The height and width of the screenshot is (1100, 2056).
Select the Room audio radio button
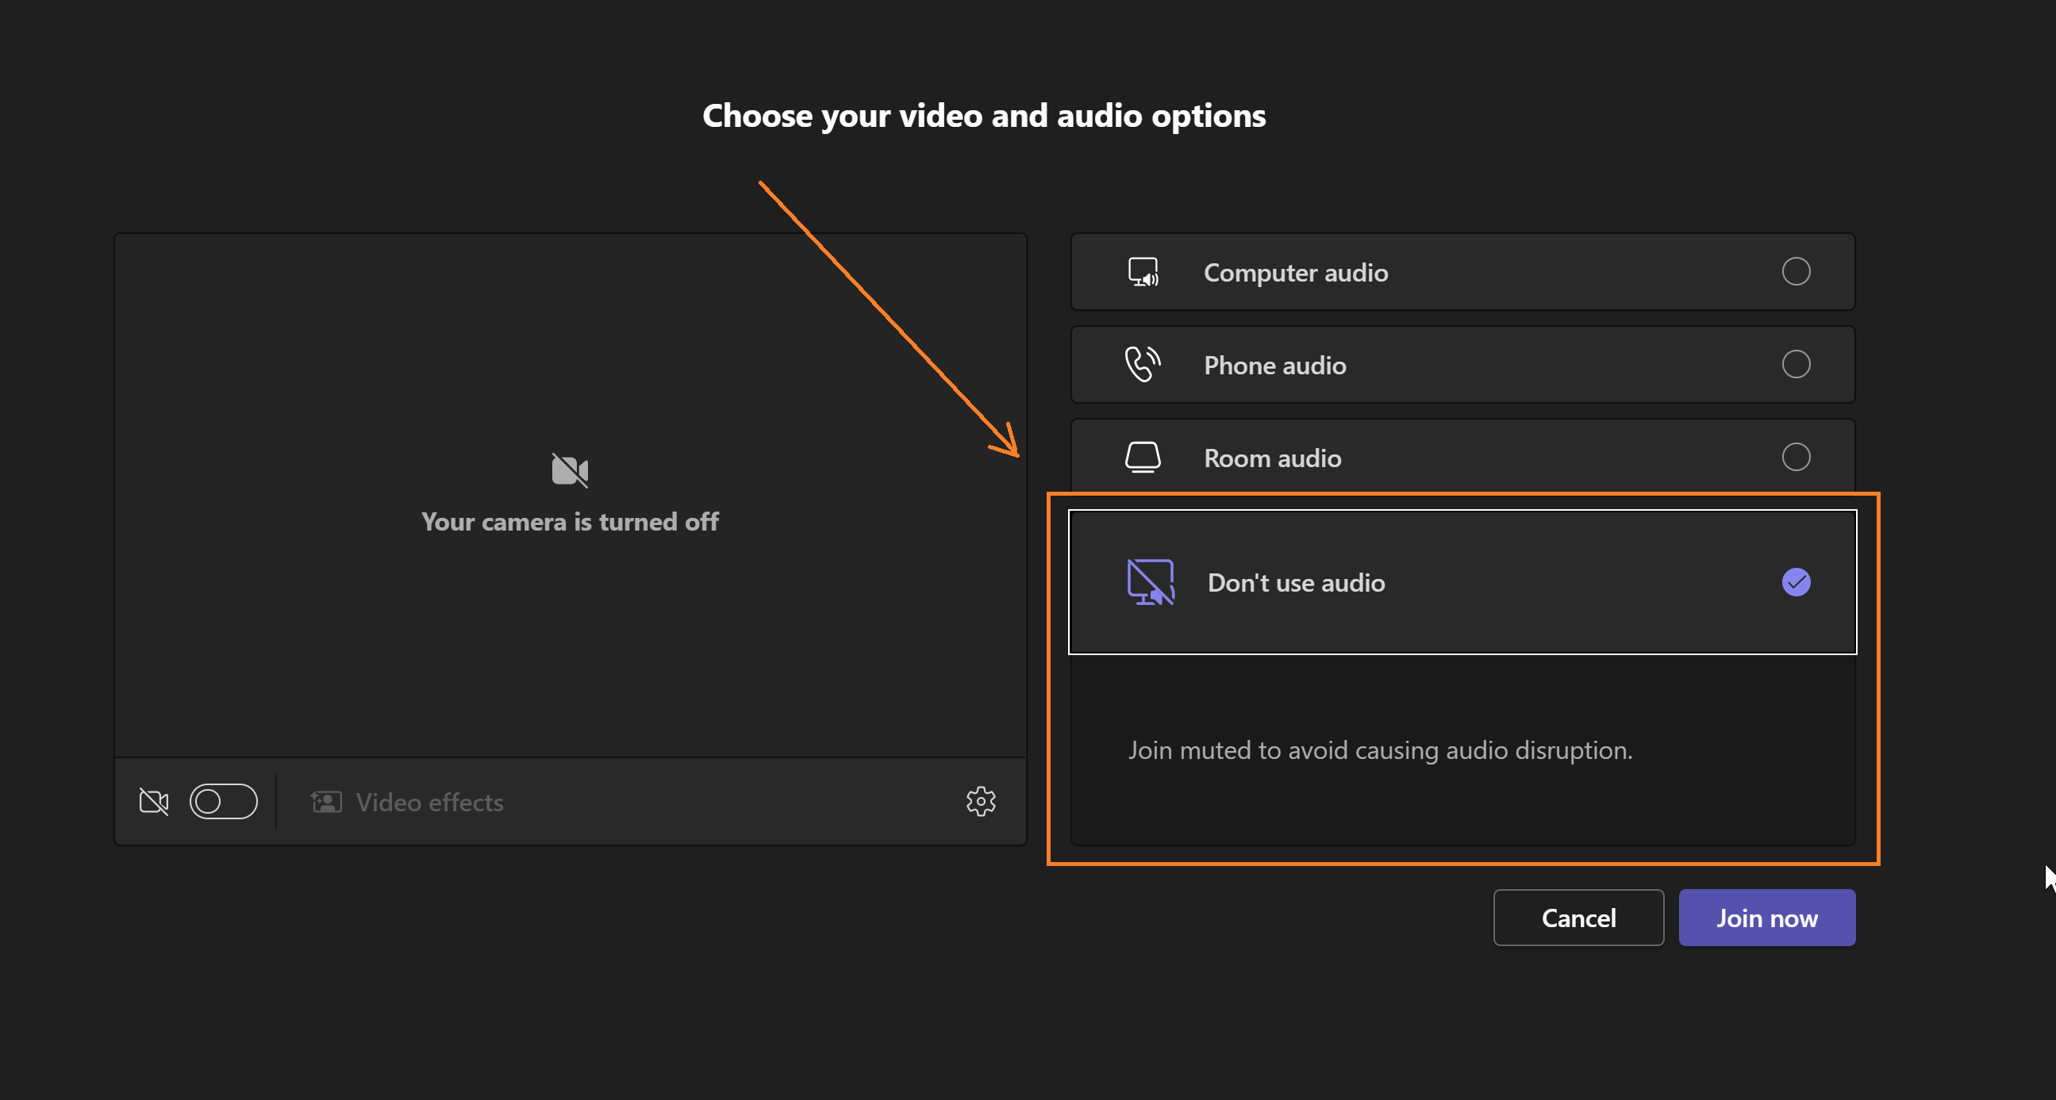pyautogui.click(x=1795, y=457)
